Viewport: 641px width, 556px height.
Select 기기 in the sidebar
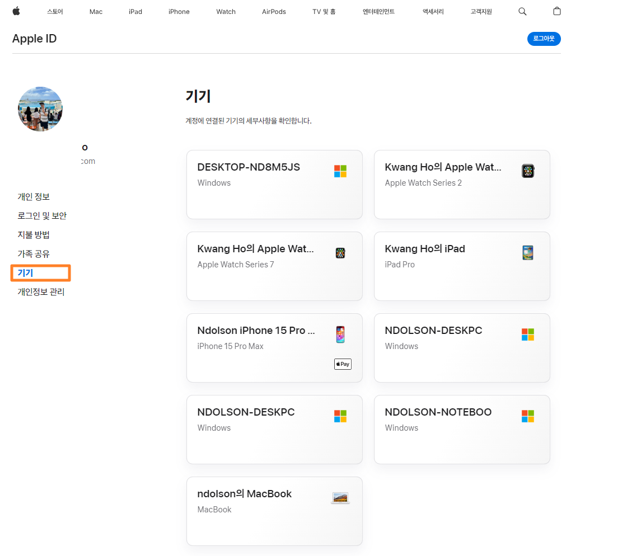(x=25, y=273)
